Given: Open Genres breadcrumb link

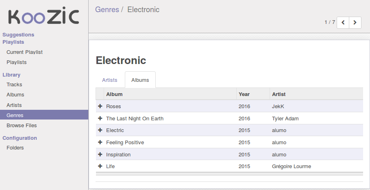Looking at the screenshot, I should tap(107, 10).
